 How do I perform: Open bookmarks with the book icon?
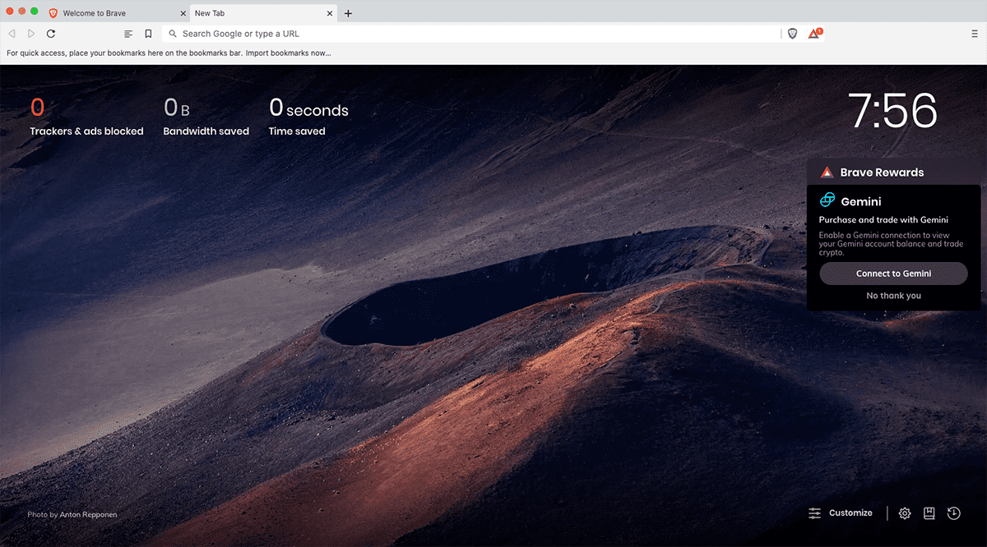pos(929,513)
